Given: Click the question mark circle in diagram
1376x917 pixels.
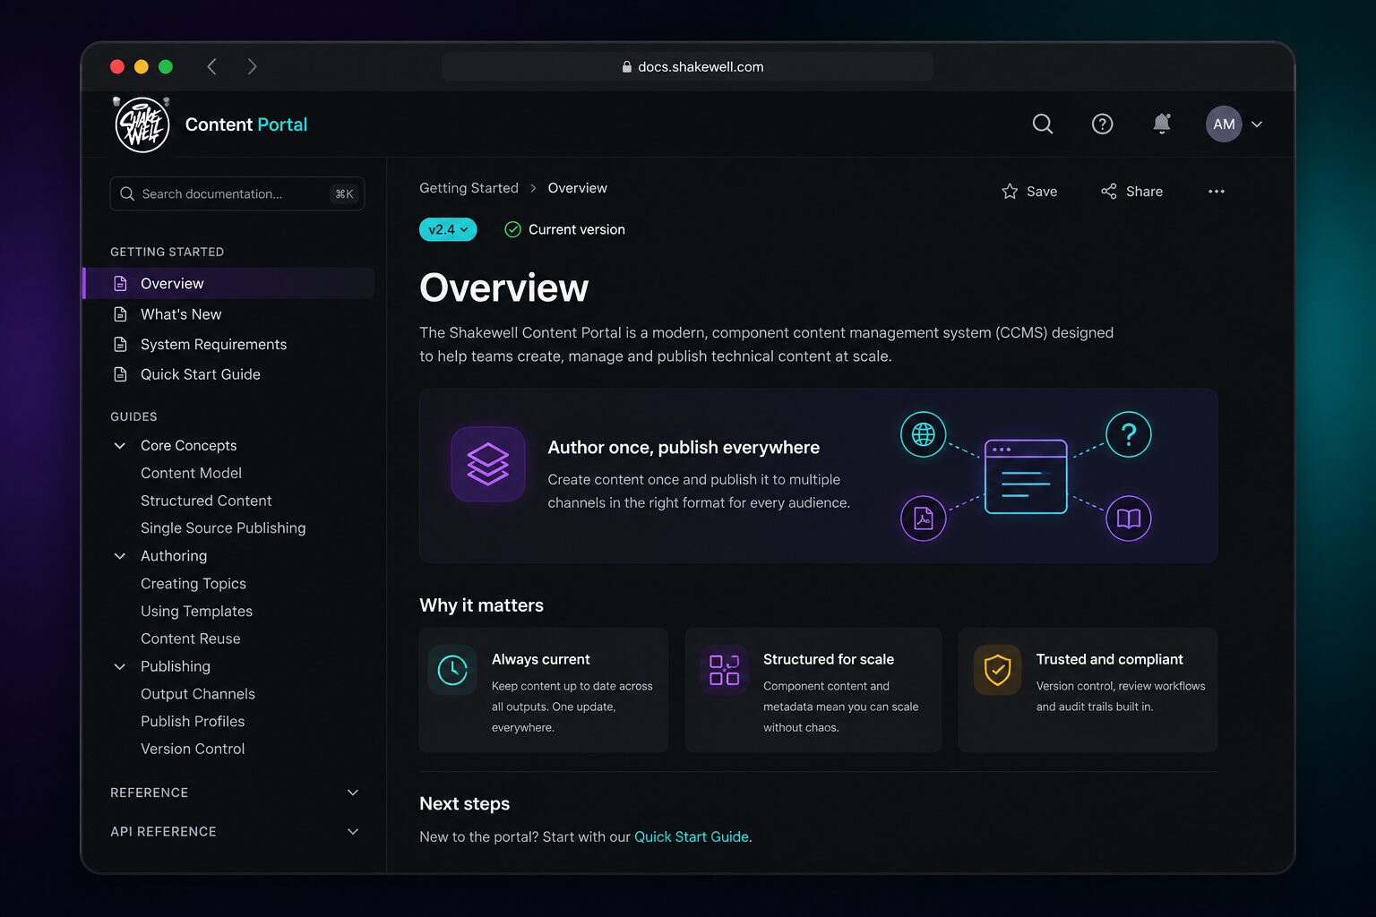Looking at the screenshot, I should [1129, 434].
